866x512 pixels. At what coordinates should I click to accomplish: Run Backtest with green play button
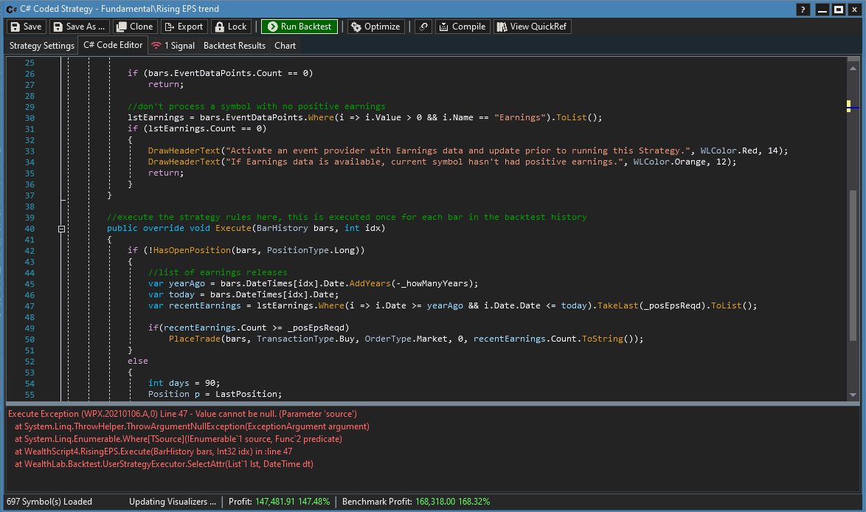[x=299, y=27]
